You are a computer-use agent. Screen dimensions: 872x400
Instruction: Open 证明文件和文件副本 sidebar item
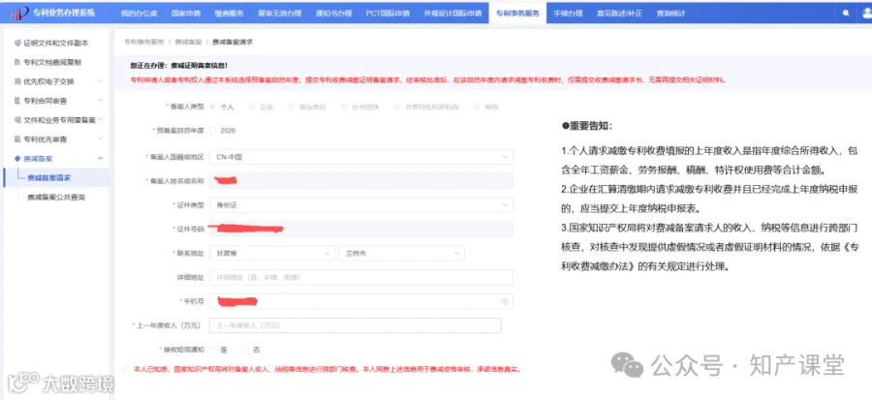[55, 43]
